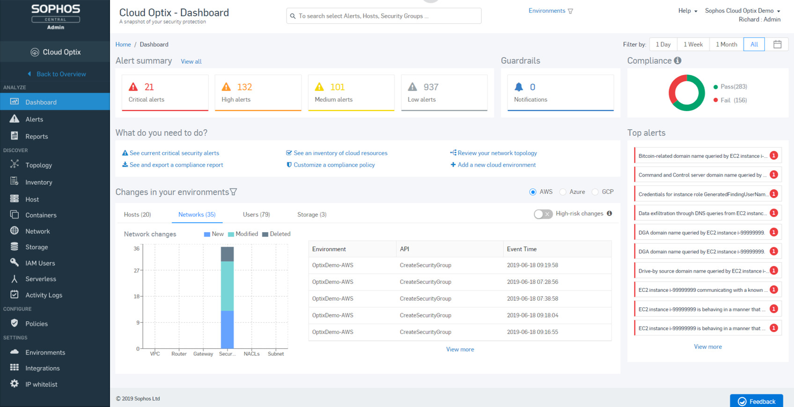Toggle the Modified series in chart legend
This screenshot has height=407, width=794.
(x=243, y=234)
